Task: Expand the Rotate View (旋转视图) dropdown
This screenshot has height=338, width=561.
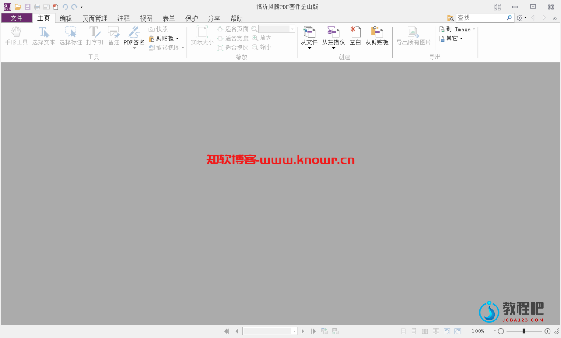Action: pos(183,47)
